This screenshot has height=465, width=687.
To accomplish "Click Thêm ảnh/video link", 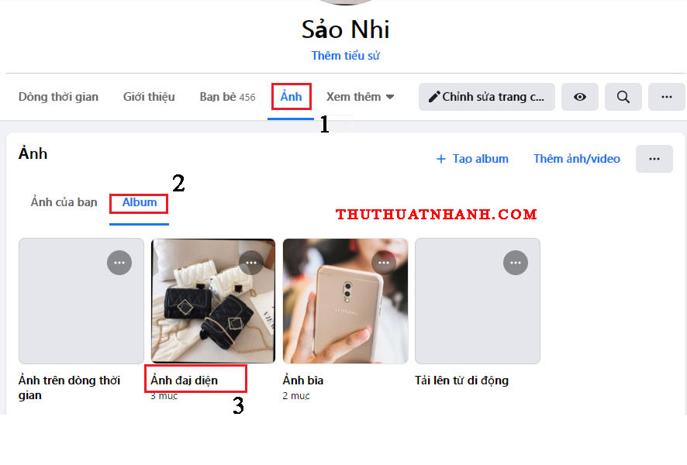I will coord(577,159).
